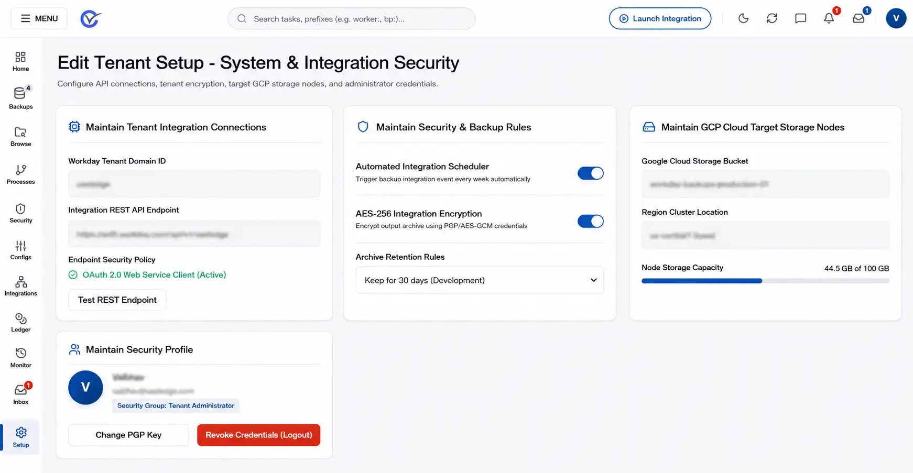
Task: Open the user avatar V in header
Action: 896,18
